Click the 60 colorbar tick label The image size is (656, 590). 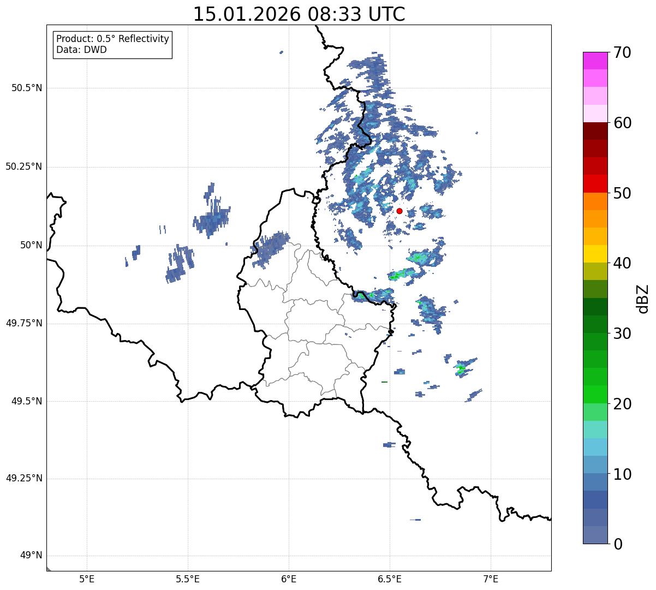pos(622,123)
